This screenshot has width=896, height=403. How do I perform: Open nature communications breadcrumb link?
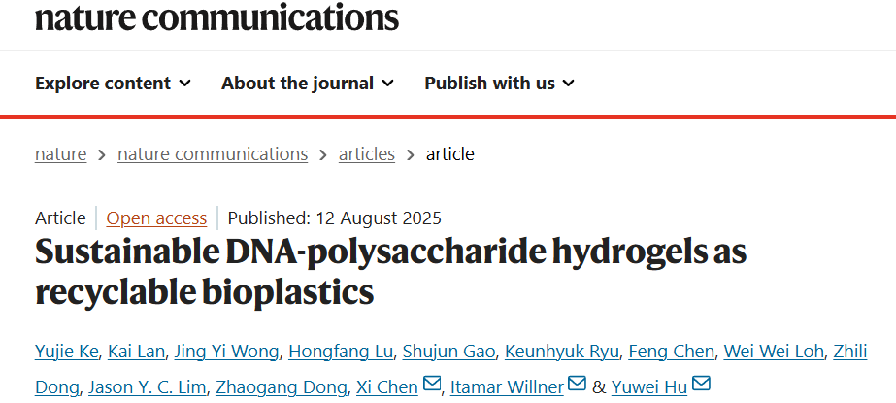click(213, 154)
